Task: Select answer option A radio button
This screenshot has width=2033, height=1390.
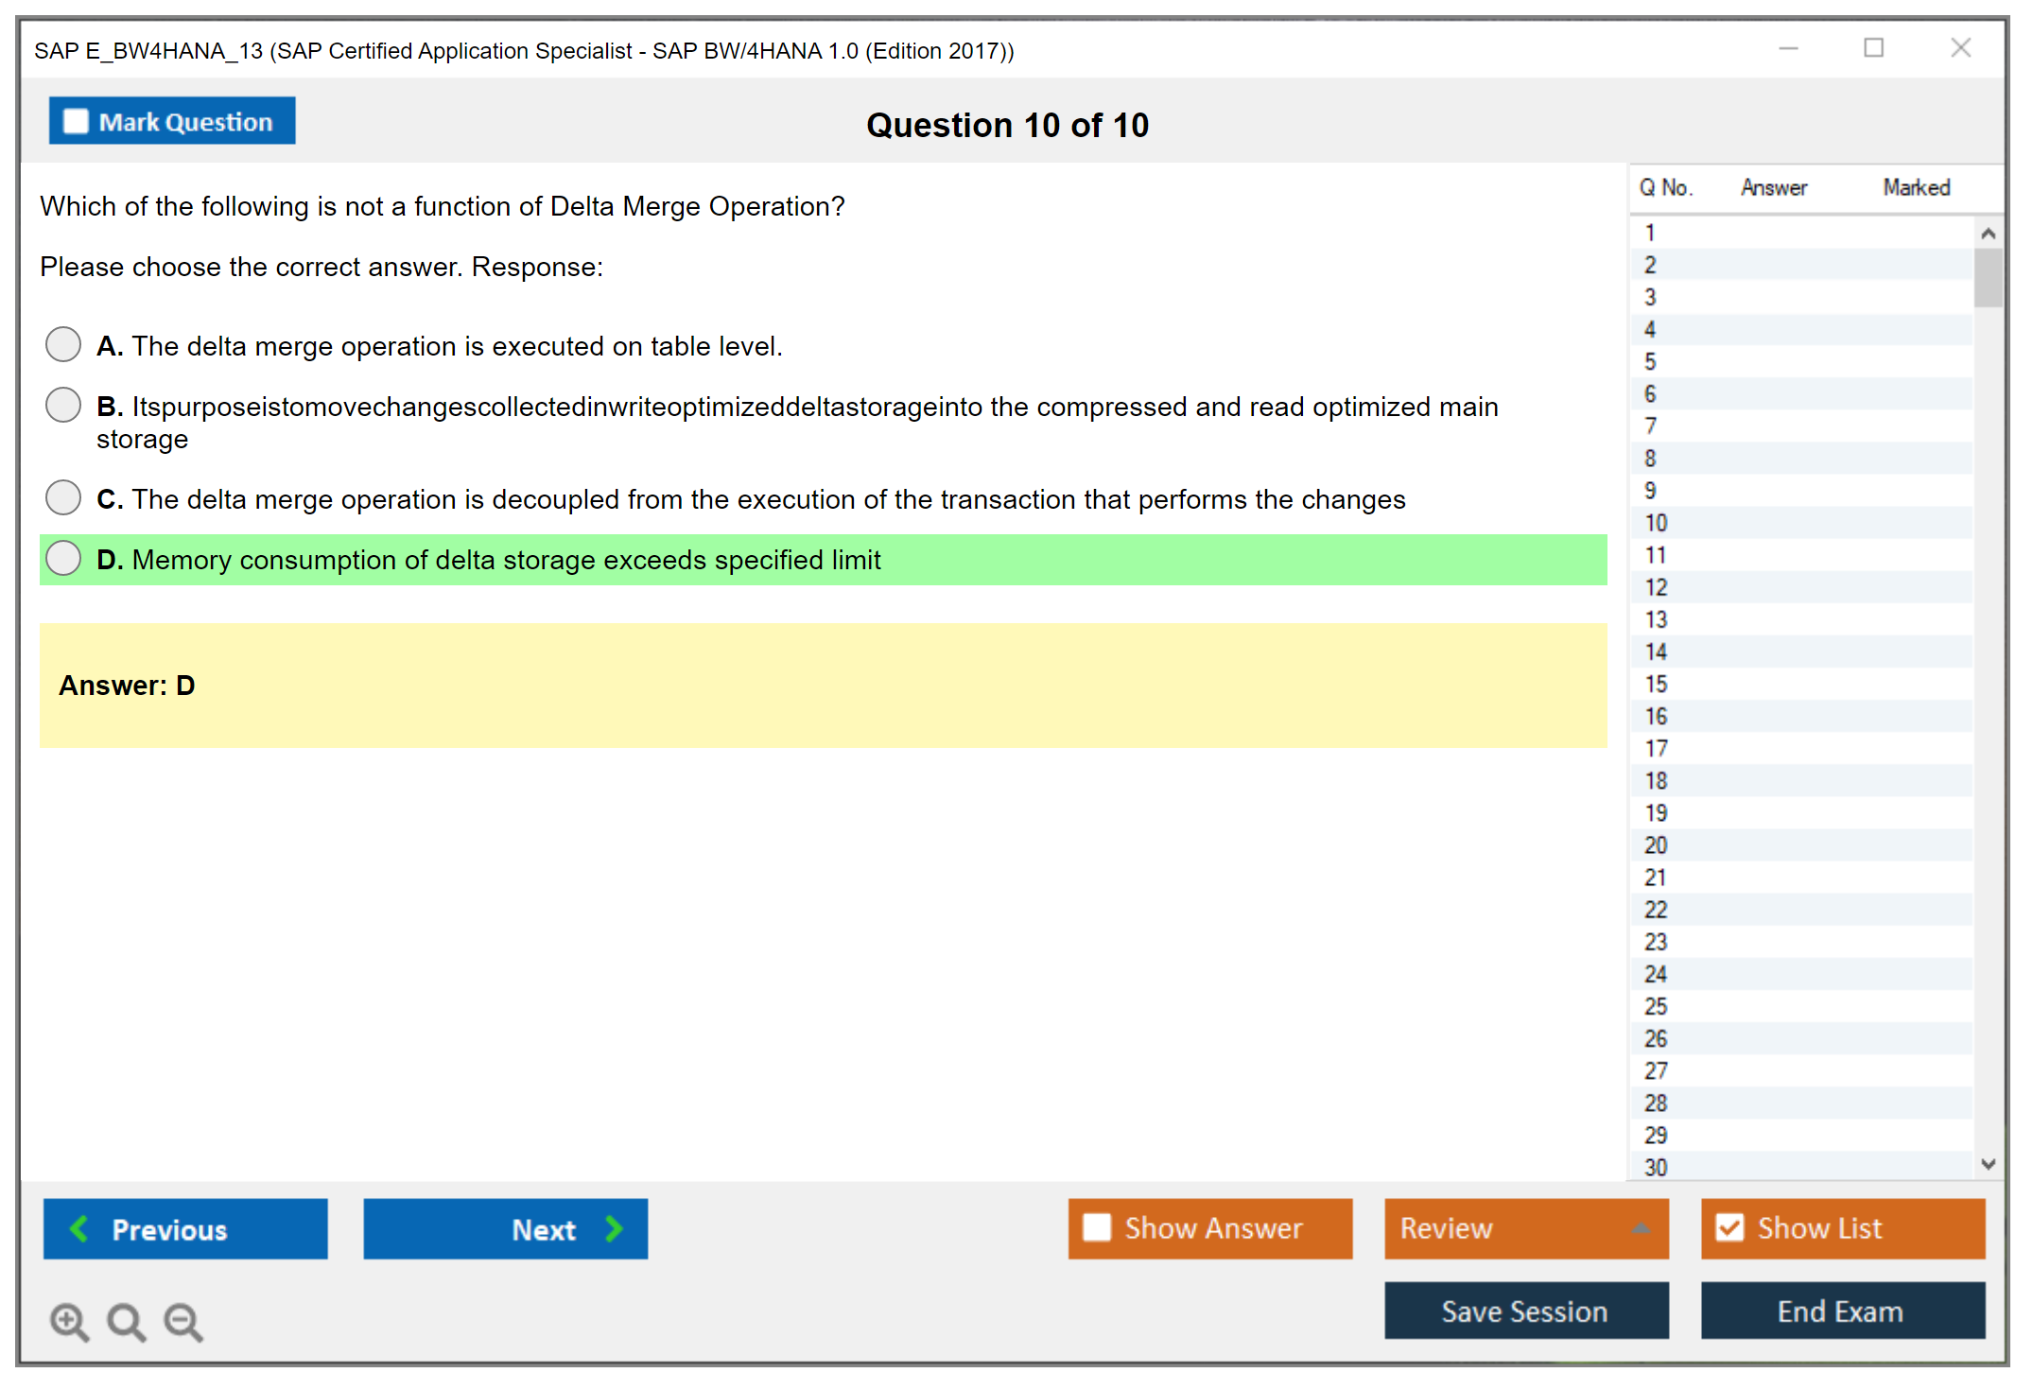Action: [x=63, y=344]
